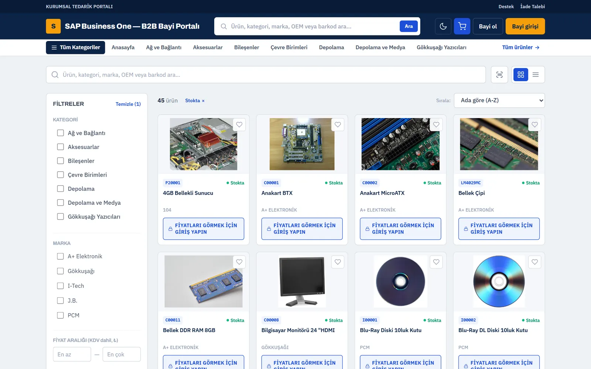
Task: Check the Ağ ve Bağlantı category
Action: point(61,133)
